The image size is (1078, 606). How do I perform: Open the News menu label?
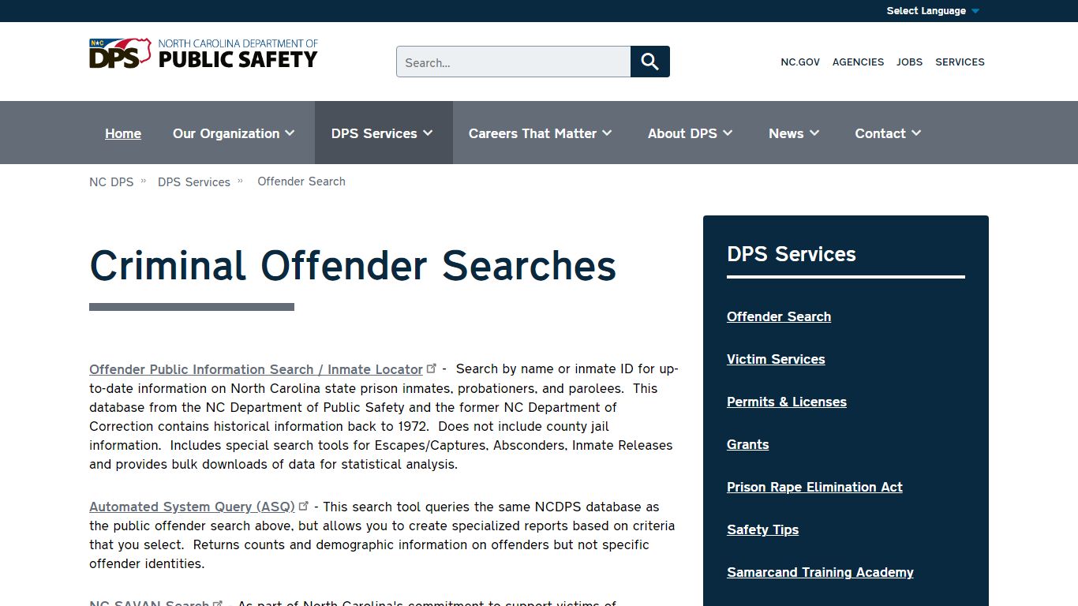(x=786, y=133)
